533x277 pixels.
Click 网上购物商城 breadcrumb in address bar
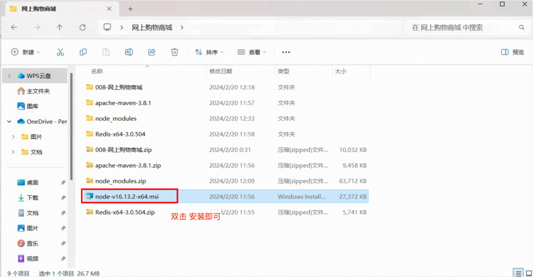152,28
